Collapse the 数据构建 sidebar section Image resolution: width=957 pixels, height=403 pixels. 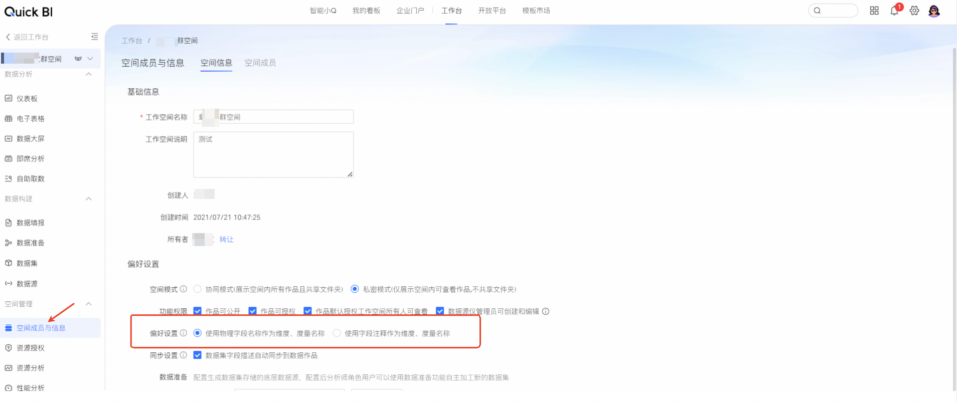89,199
